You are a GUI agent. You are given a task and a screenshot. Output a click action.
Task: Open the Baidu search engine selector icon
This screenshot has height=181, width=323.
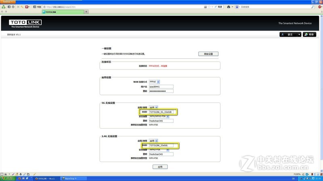click(237, 7)
